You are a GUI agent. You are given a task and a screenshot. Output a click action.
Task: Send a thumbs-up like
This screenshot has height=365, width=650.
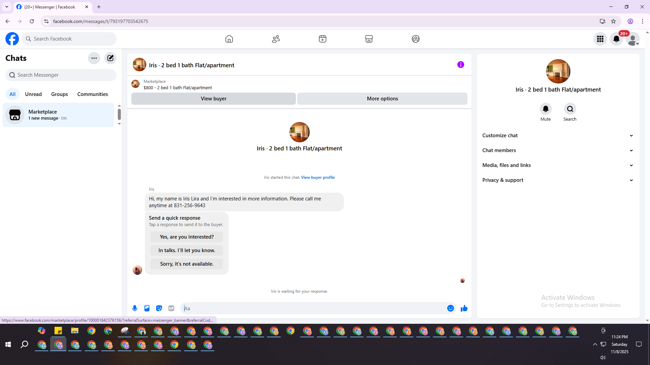(x=464, y=308)
